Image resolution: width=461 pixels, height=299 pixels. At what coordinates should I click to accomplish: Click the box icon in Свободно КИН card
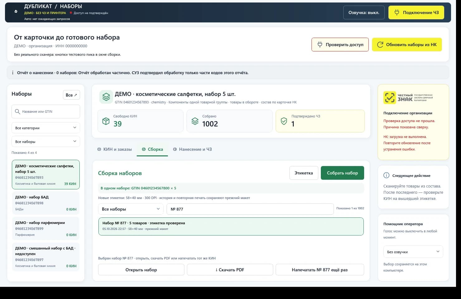[x=106, y=121]
